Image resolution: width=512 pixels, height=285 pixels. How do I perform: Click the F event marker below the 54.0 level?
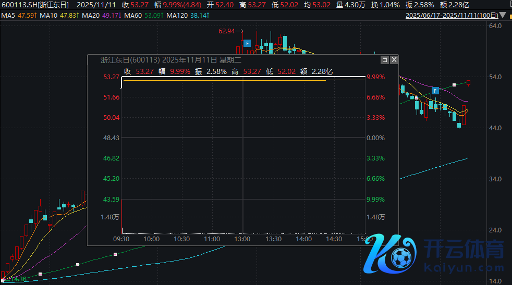click(435, 91)
